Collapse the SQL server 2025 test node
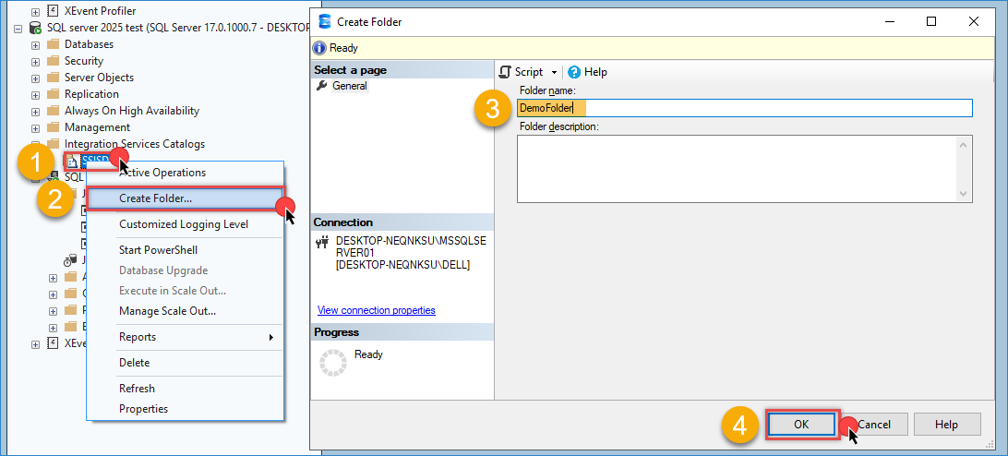The width and height of the screenshot is (1008, 456). [x=18, y=28]
